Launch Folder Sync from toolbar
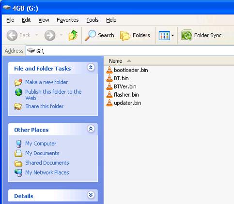The width and height of the screenshot is (234, 204). click(x=201, y=35)
